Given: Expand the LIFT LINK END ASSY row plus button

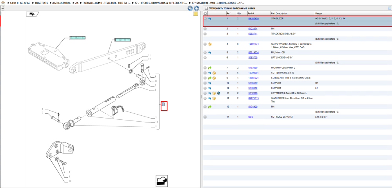Looking at the screenshot, I should click(205, 58).
